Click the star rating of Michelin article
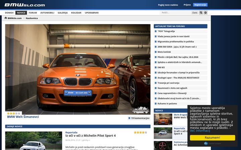Viewport: 241px width, 150px height. 140,132
